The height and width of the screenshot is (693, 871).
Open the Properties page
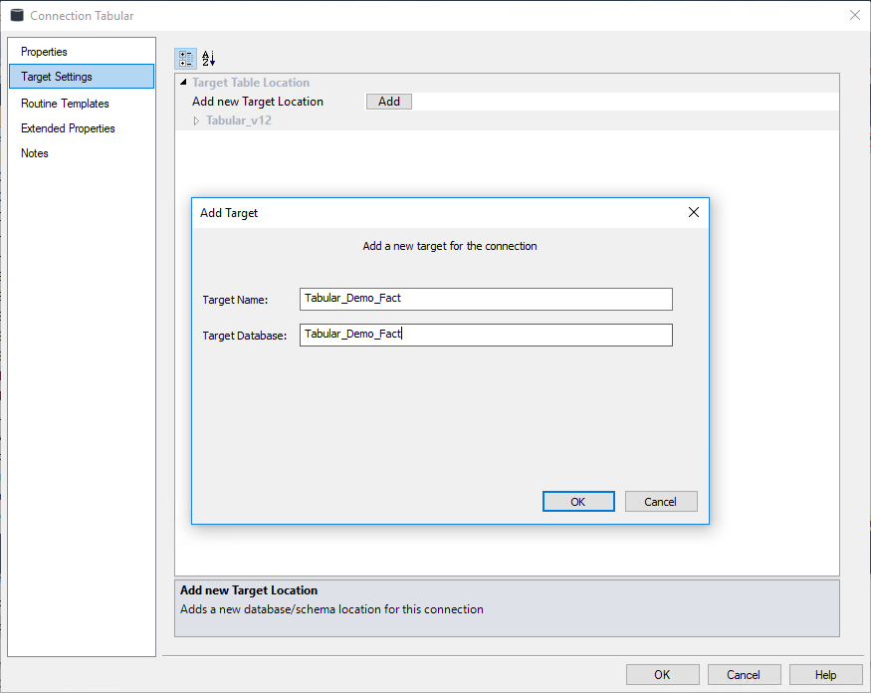coord(45,52)
